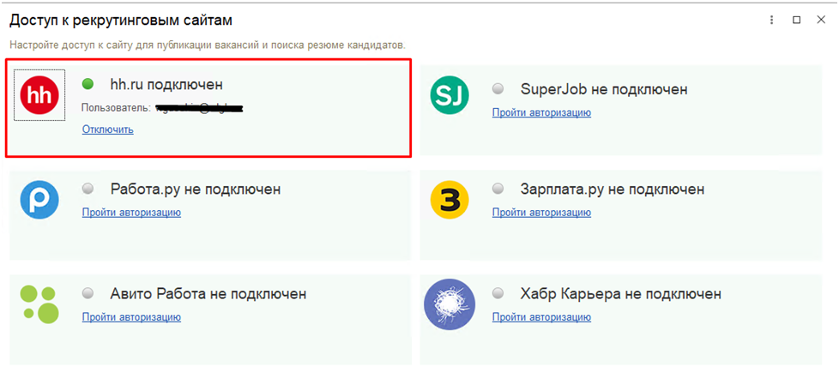Click the 'Работа.ру не подключен' heading
This screenshot has width=839, height=373.
pyautogui.click(x=196, y=189)
